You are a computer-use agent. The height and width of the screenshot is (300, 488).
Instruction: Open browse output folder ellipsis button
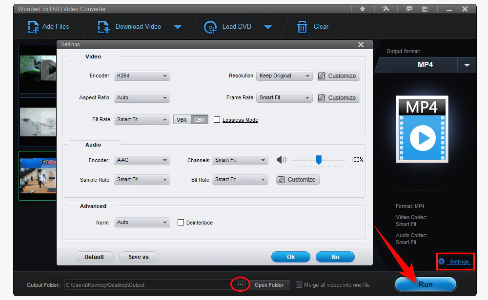[x=240, y=284]
